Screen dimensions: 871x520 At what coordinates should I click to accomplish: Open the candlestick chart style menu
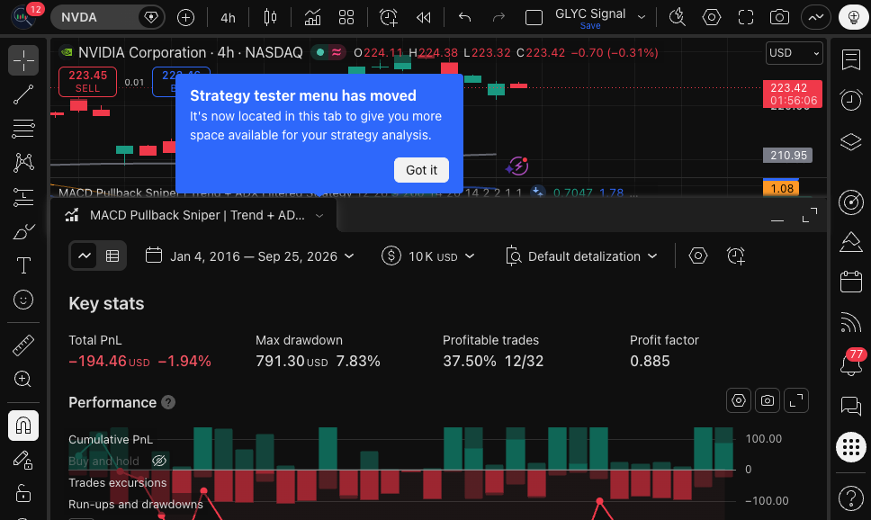click(x=271, y=17)
